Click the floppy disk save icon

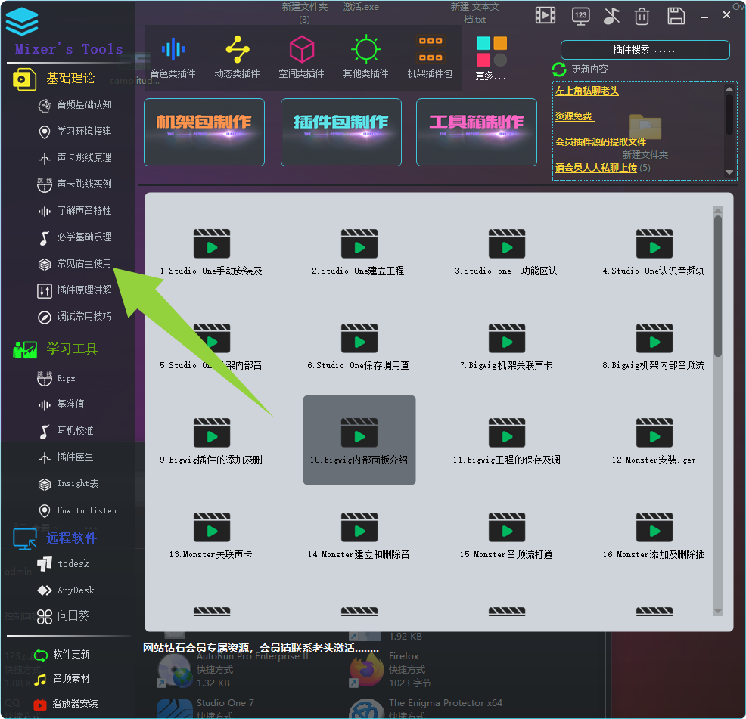click(676, 16)
